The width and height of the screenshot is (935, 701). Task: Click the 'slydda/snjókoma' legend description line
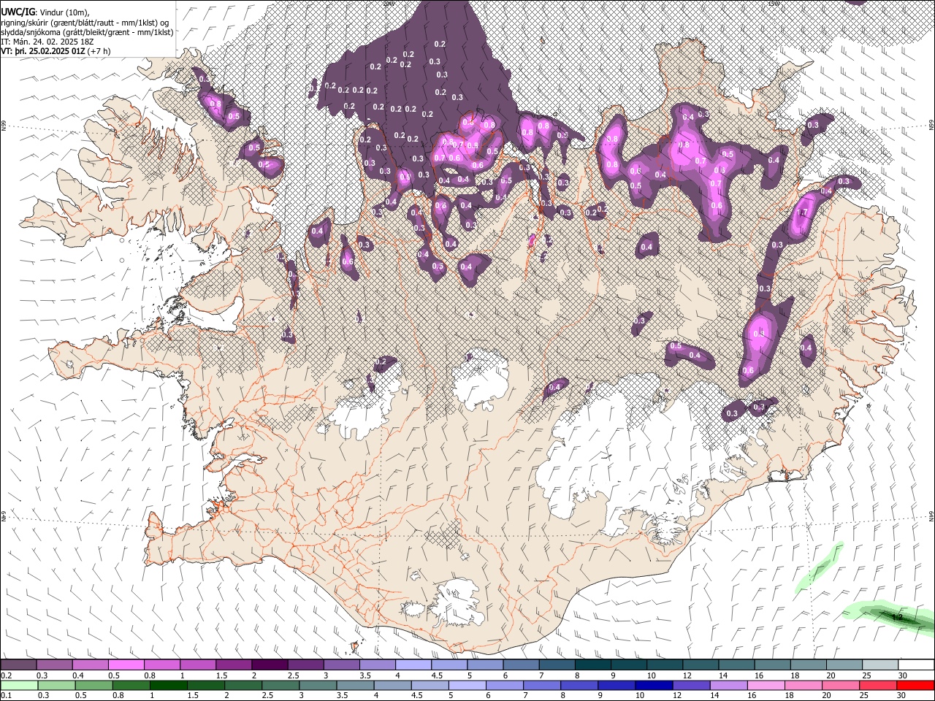[88, 32]
